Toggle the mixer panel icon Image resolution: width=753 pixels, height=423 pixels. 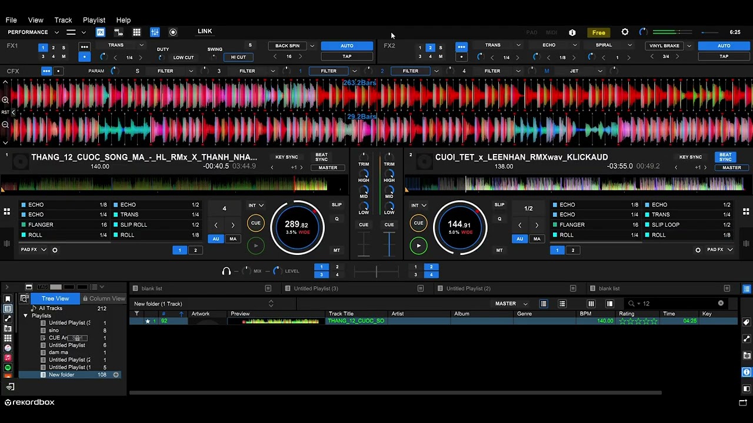point(155,32)
